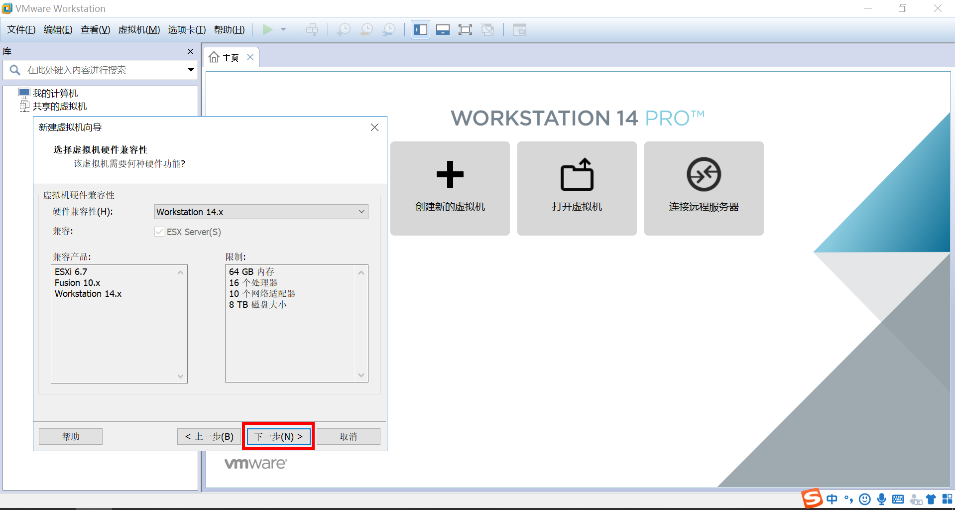
Task: Click the 下一步(N) > next button
Action: 279,436
